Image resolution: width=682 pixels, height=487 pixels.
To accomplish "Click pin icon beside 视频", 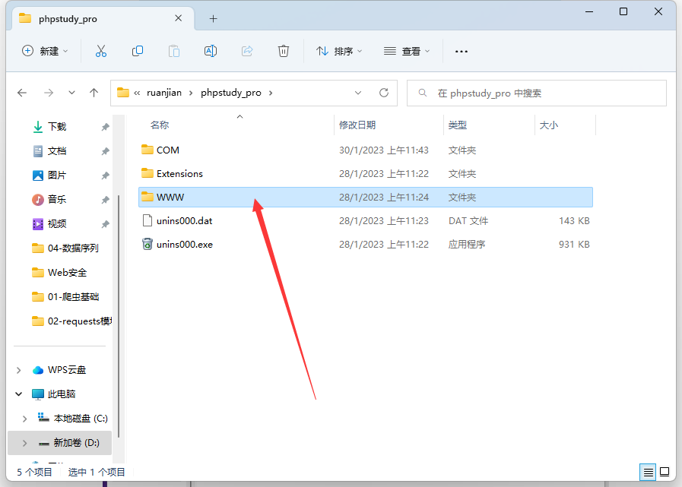I will pyautogui.click(x=105, y=224).
